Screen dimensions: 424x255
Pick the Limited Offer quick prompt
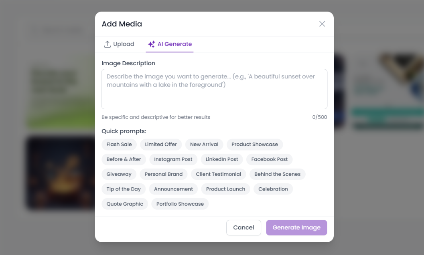point(161,145)
